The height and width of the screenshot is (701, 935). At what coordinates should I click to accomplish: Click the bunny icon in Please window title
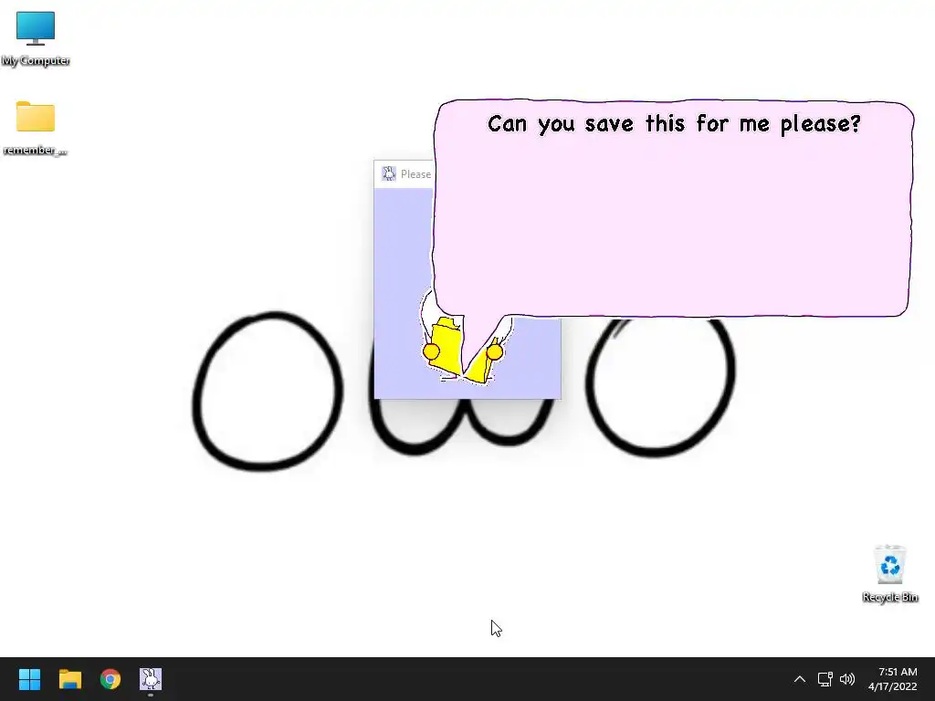389,174
